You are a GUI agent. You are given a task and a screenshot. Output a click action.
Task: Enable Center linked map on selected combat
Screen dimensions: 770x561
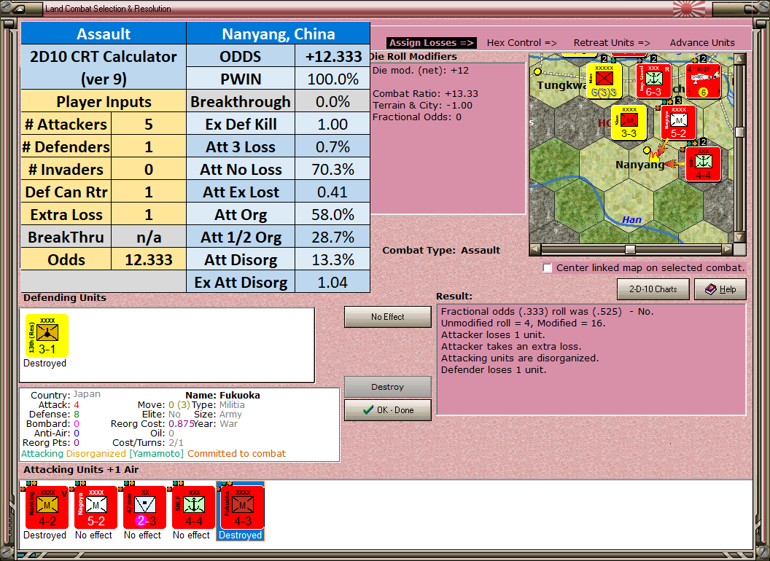(548, 267)
